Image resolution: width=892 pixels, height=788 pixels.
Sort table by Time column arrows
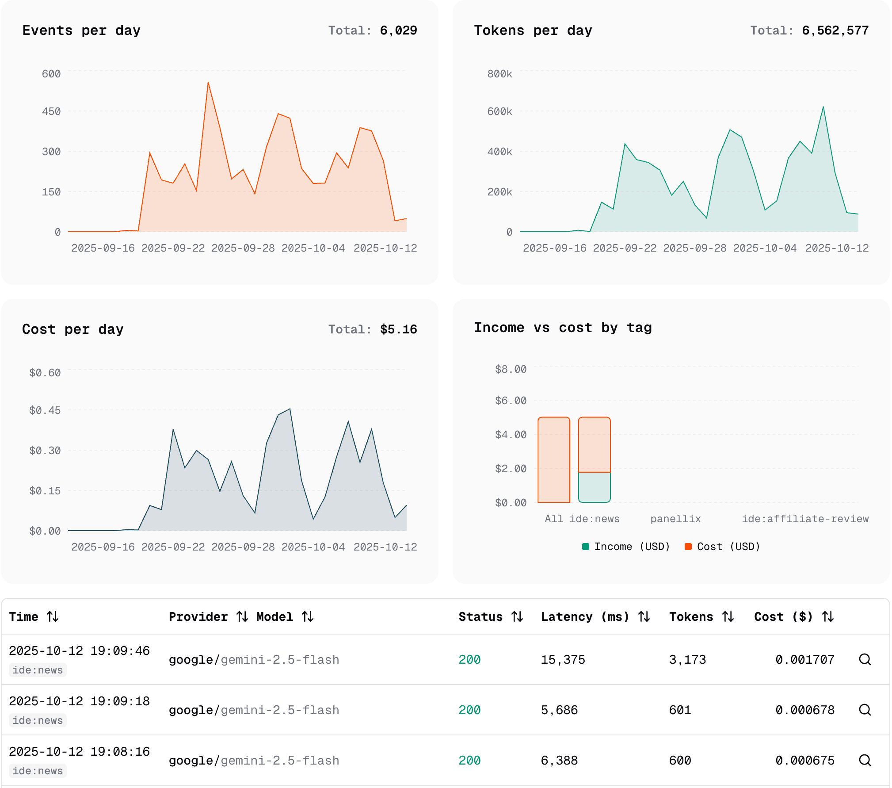point(53,616)
